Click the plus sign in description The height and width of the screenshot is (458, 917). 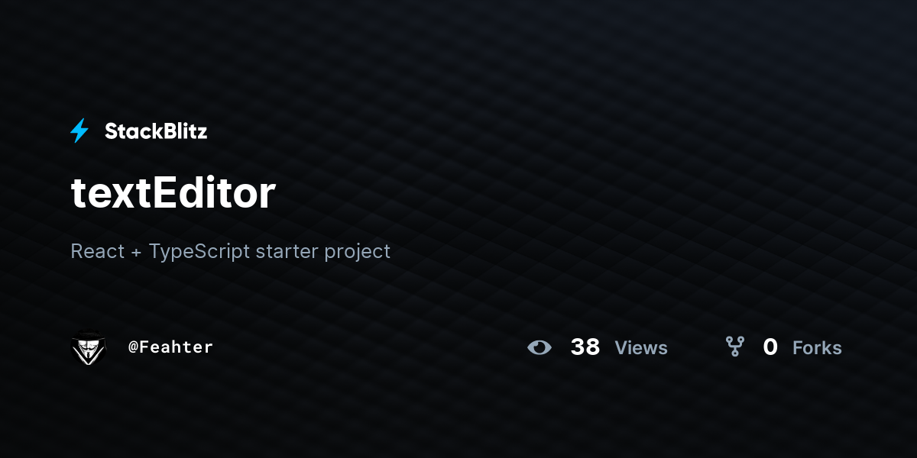(137, 253)
